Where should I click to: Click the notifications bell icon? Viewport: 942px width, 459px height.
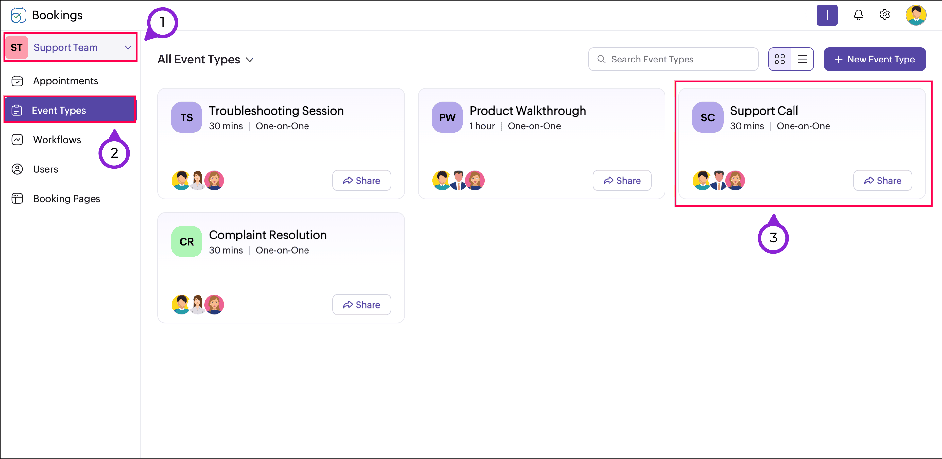[x=858, y=15]
